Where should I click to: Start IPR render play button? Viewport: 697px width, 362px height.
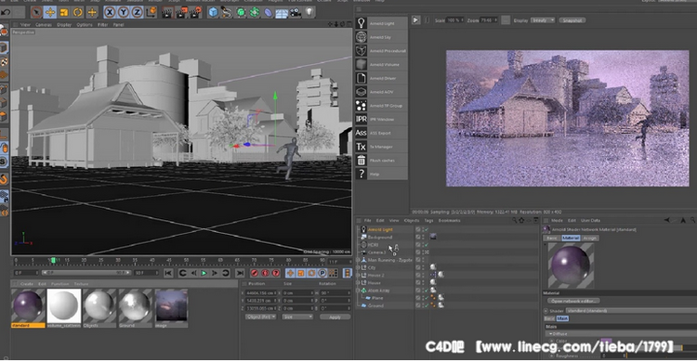(415, 20)
